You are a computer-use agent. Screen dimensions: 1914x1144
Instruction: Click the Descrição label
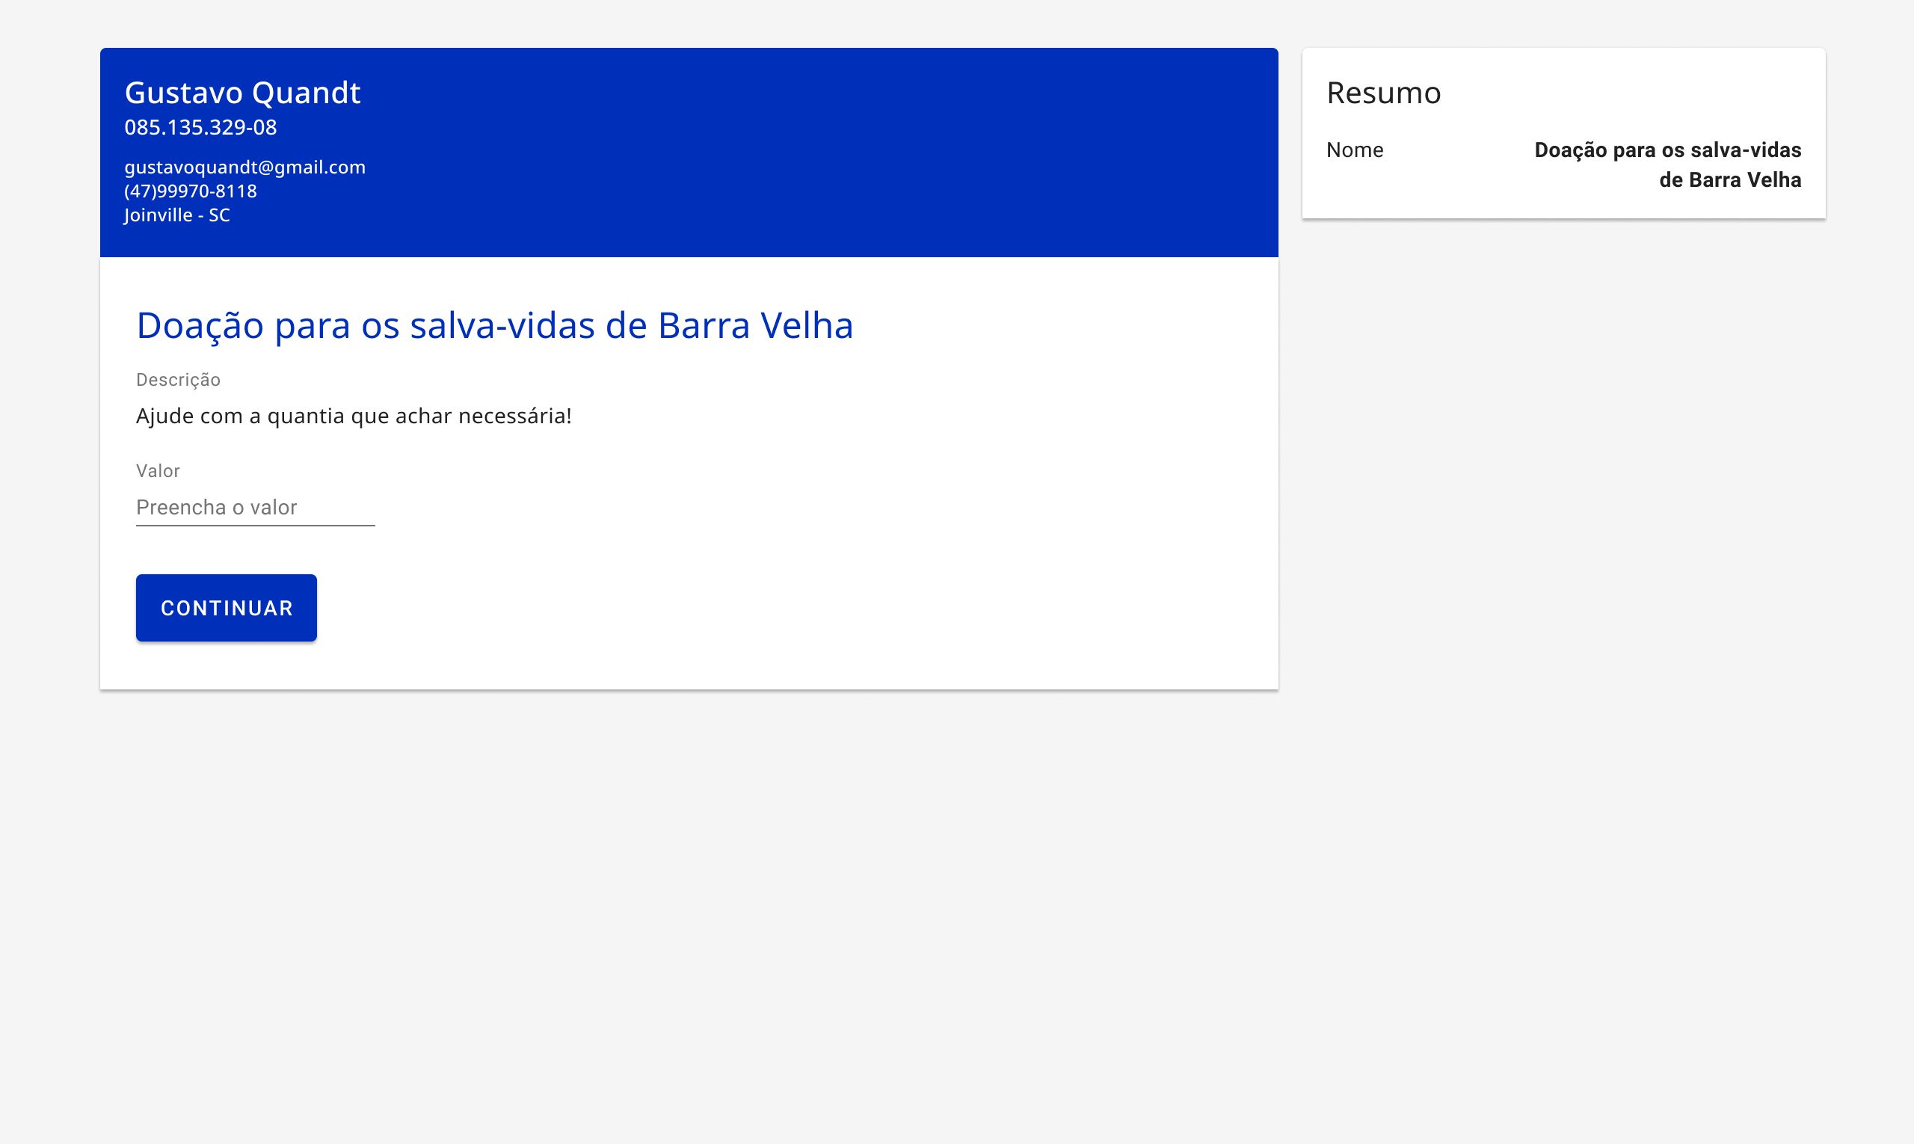(x=178, y=379)
